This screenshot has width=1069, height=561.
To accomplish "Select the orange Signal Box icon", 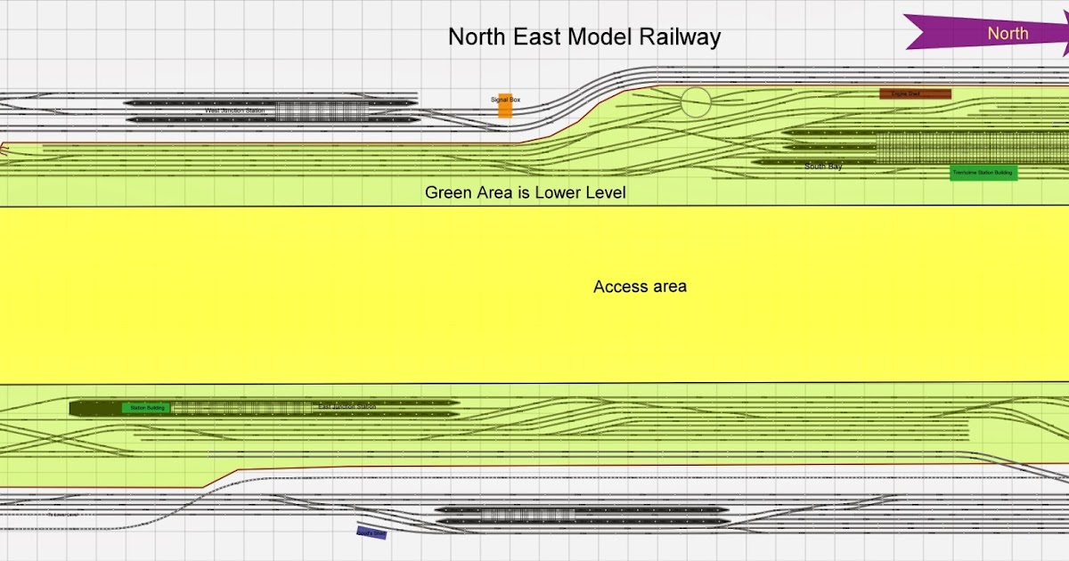I will click(x=504, y=108).
